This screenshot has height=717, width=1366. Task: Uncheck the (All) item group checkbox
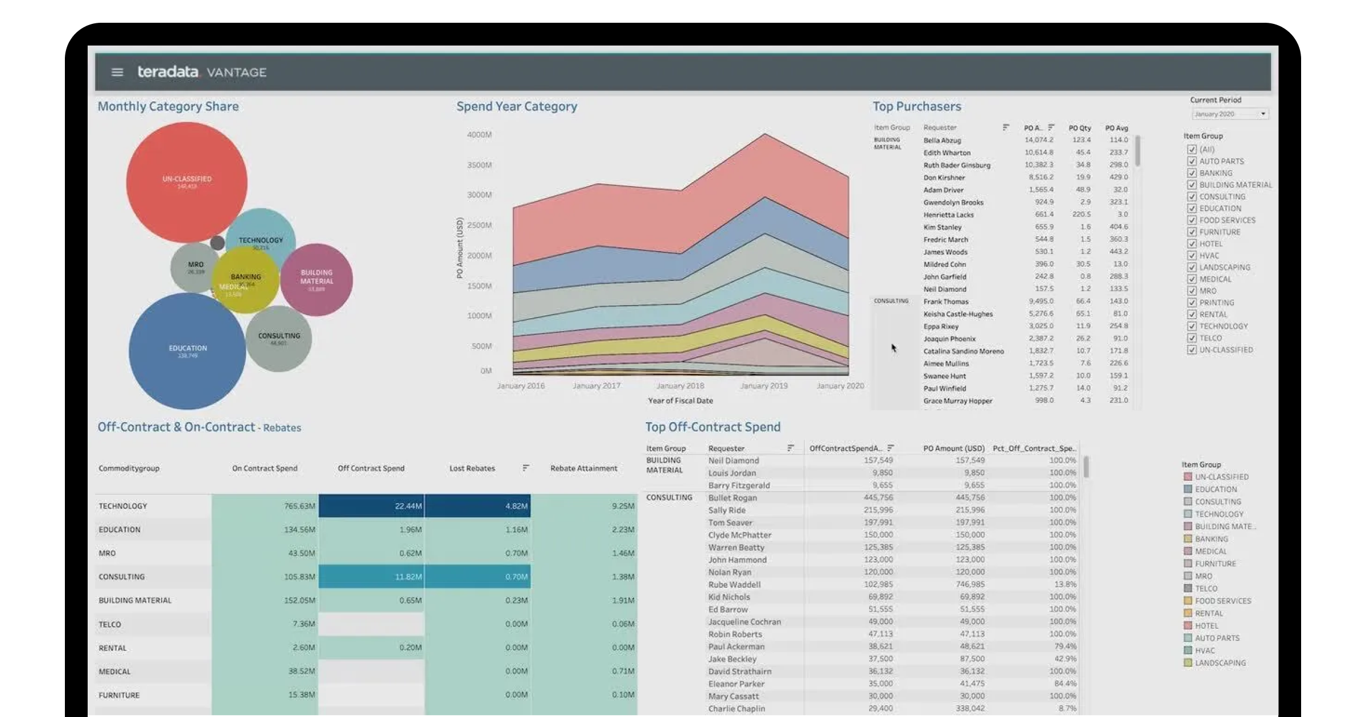pos(1192,150)
